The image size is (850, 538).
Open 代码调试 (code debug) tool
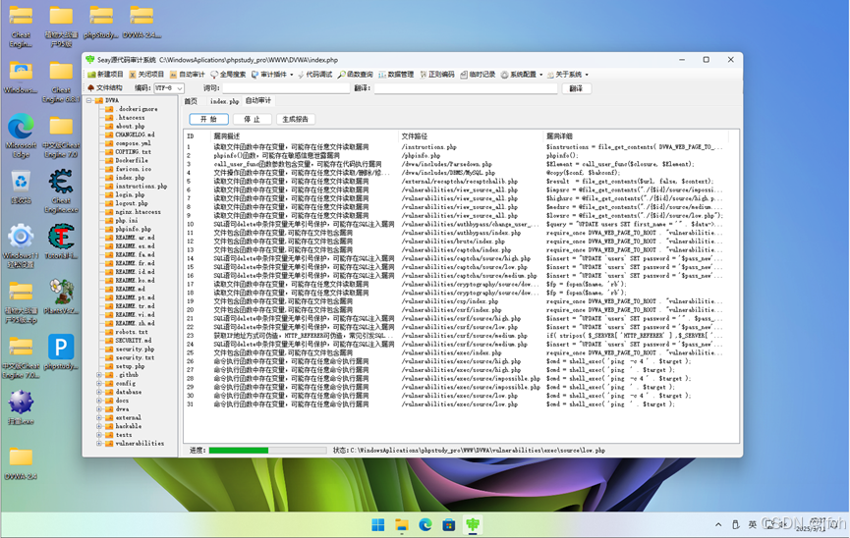click(x=314, y=75)
